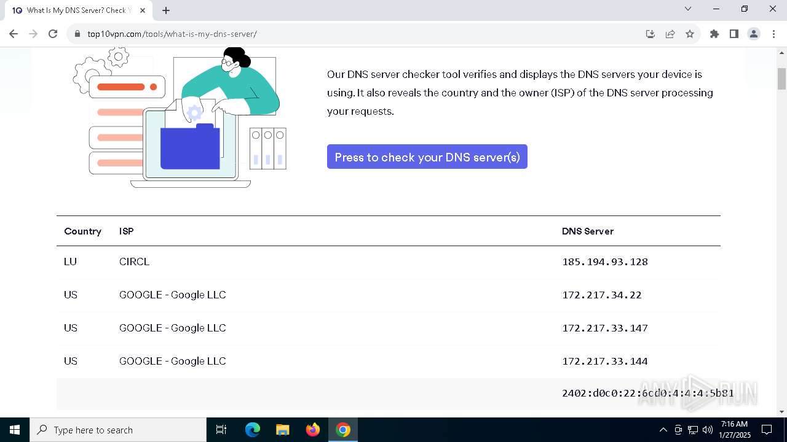Select IP address 172.217.33.144

coord(605,361)
